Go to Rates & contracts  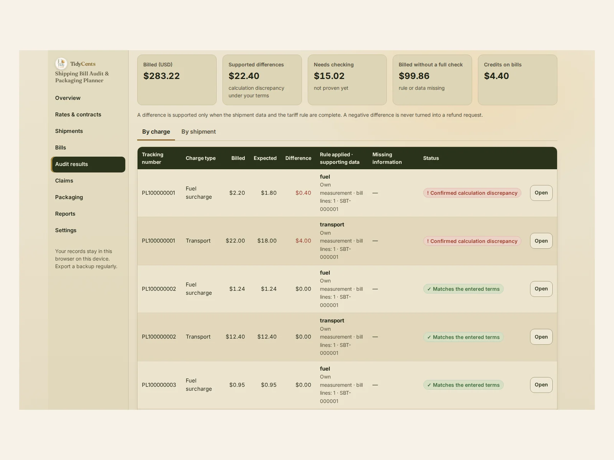pyautogui.click(x=88, y=115)
